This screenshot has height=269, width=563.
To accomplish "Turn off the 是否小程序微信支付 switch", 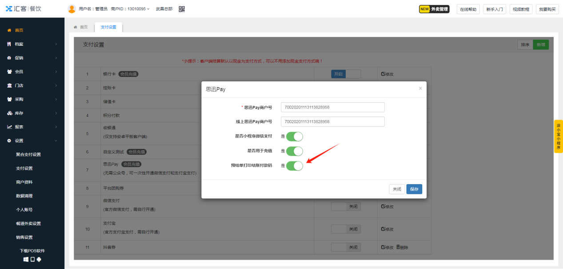I will click(295, 137).
